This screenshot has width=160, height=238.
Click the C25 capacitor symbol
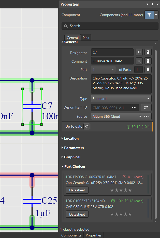click(x=32, y=201)
